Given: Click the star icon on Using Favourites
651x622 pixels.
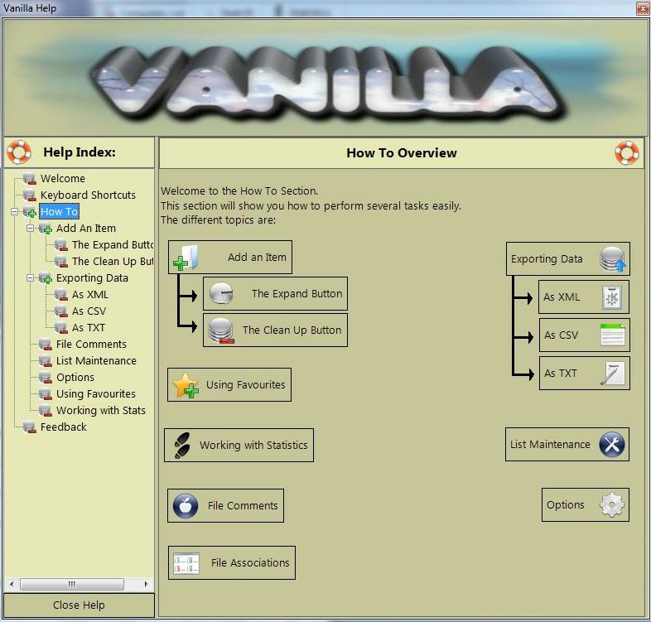Looking at the screenshot, I should 186,385.
